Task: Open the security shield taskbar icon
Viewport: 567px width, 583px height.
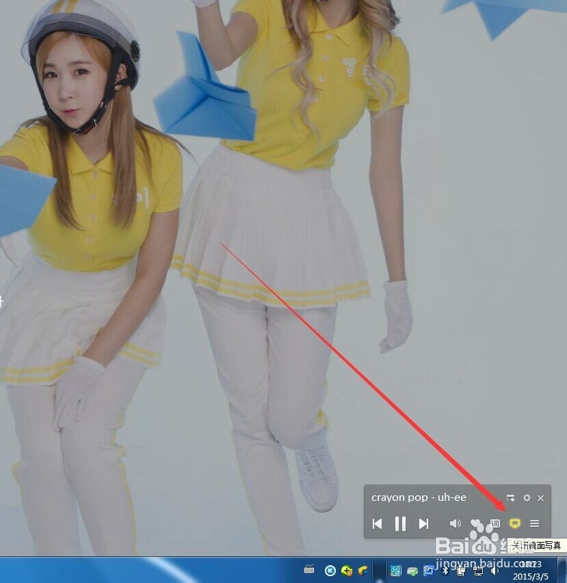Action: tap(349, 571)
